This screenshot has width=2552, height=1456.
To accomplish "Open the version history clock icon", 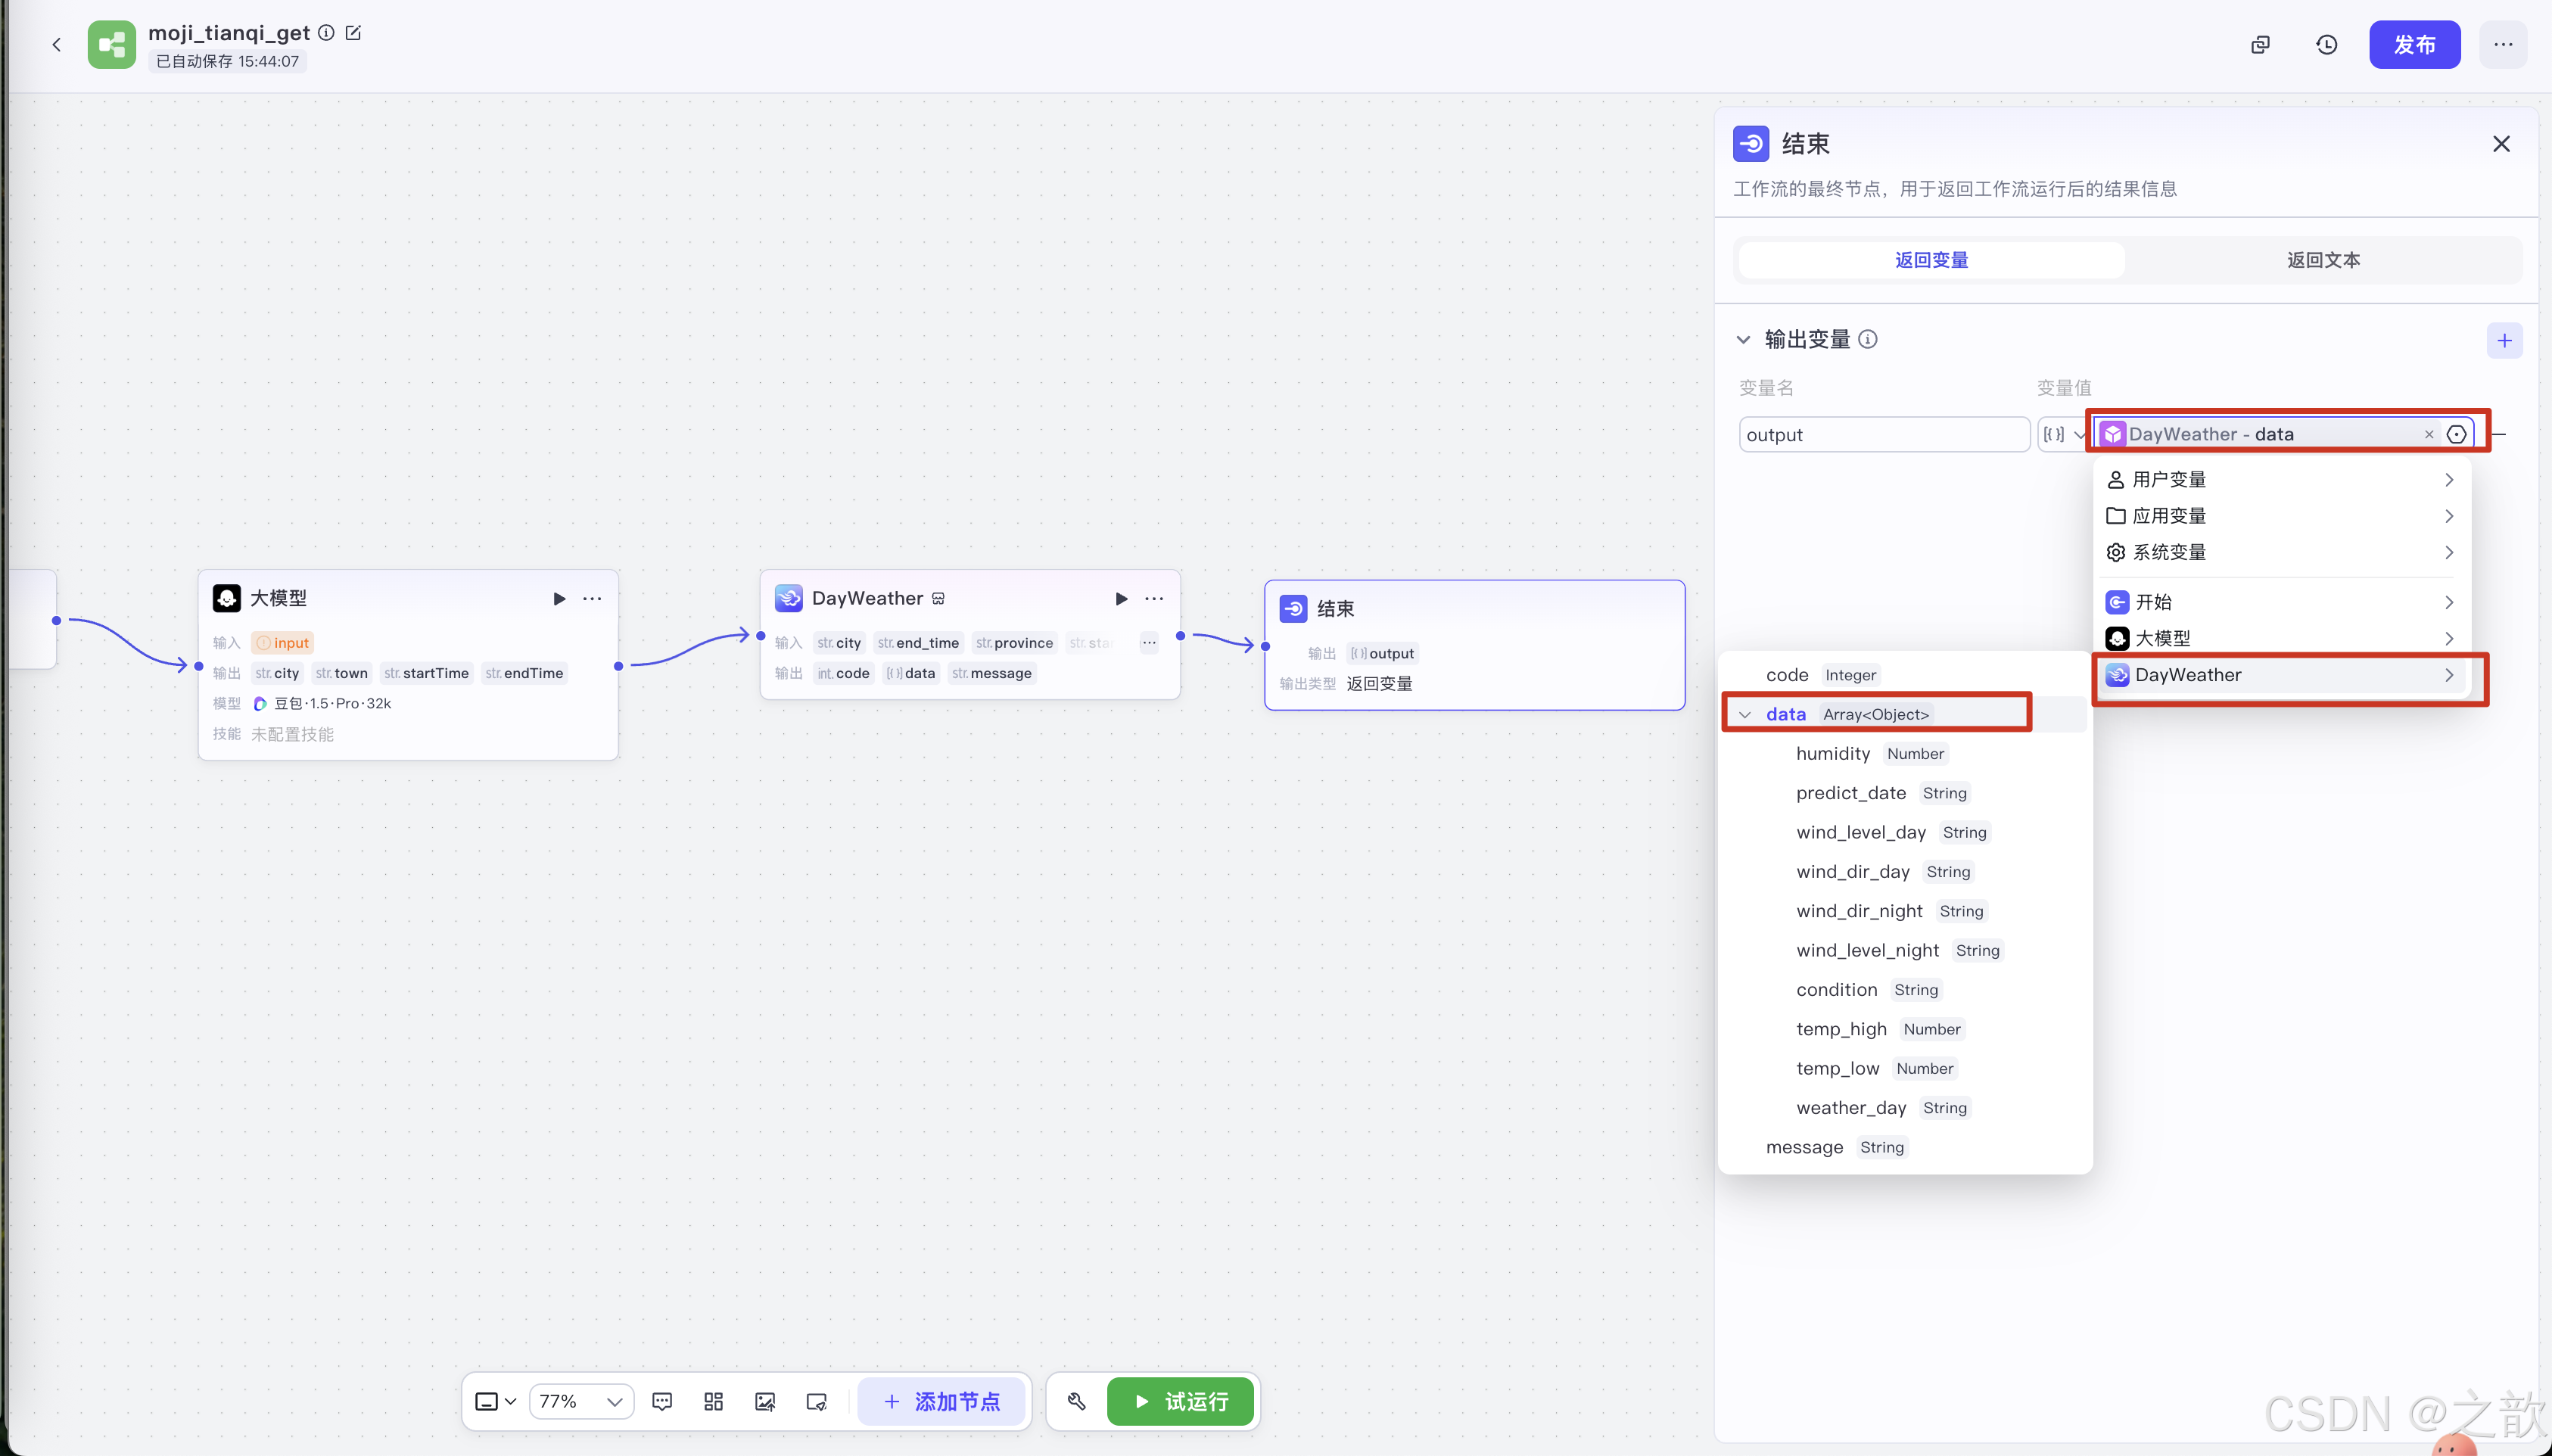I will click(x=2326, y=45).
